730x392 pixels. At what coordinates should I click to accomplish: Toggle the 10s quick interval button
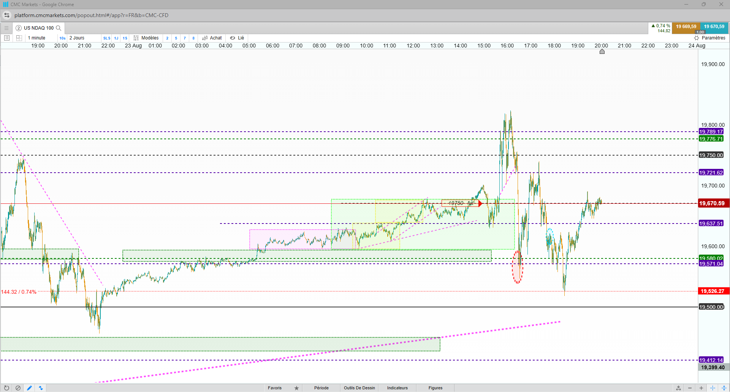point(62,38)
